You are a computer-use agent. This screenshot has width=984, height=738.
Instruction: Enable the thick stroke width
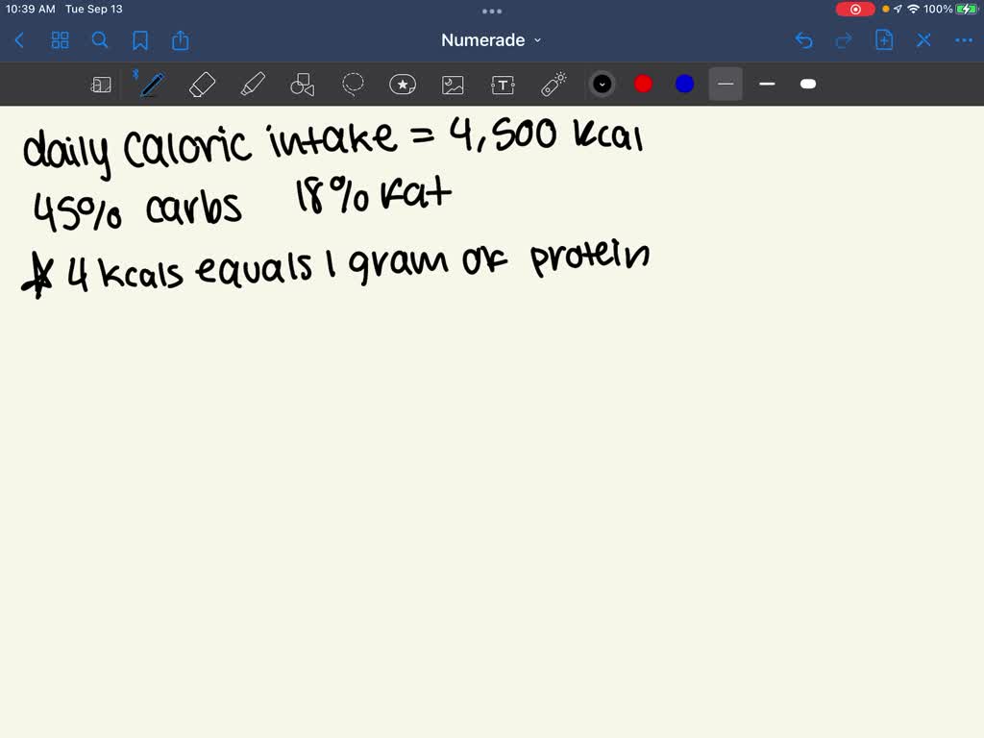[x=807, y=85]
